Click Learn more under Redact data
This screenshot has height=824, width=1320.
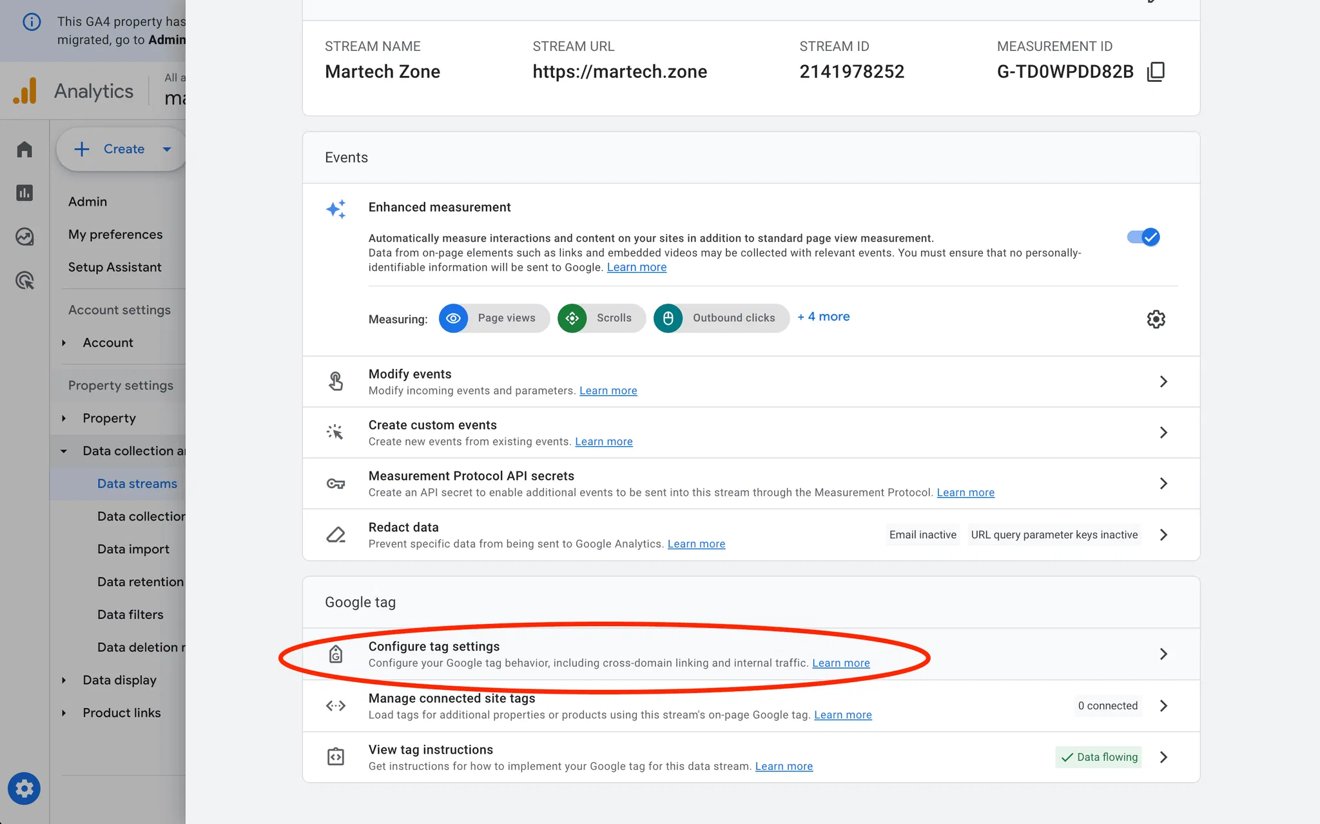pos(696,544)
